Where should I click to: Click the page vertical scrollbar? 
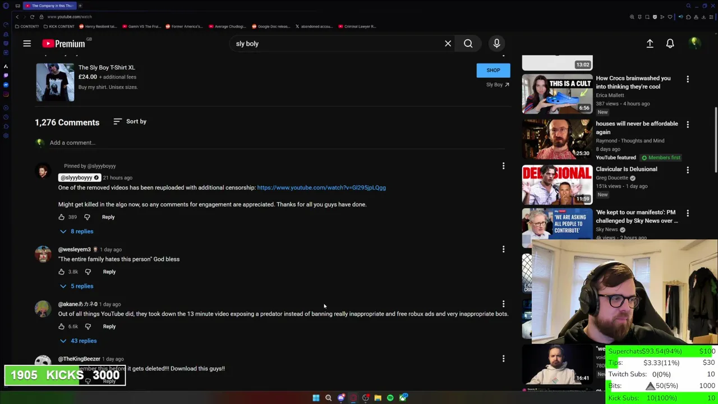715,140
